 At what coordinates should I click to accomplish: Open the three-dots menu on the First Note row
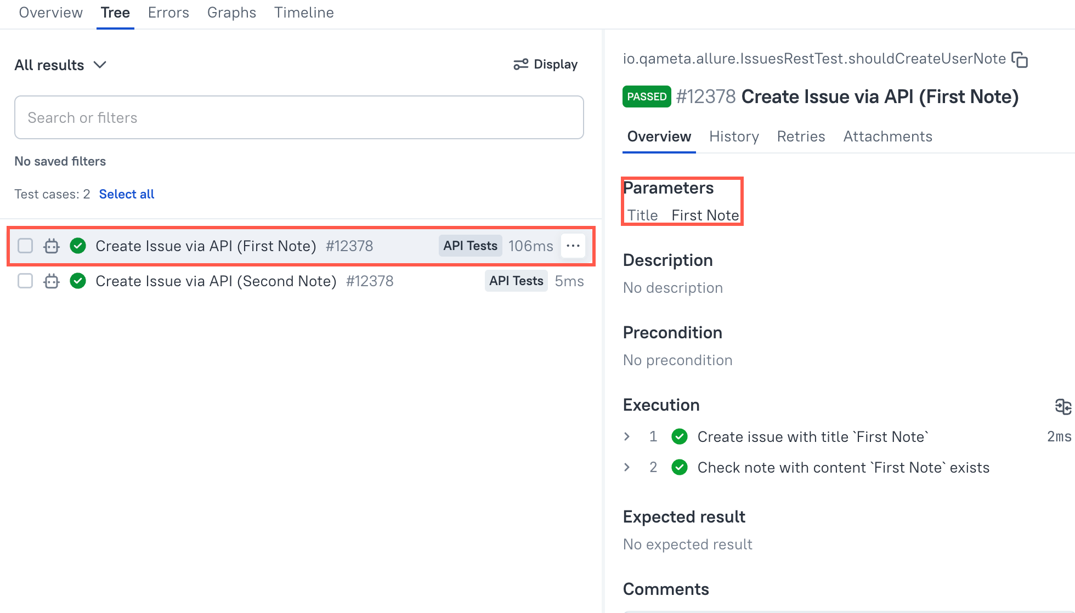click(x=573, y=246)
